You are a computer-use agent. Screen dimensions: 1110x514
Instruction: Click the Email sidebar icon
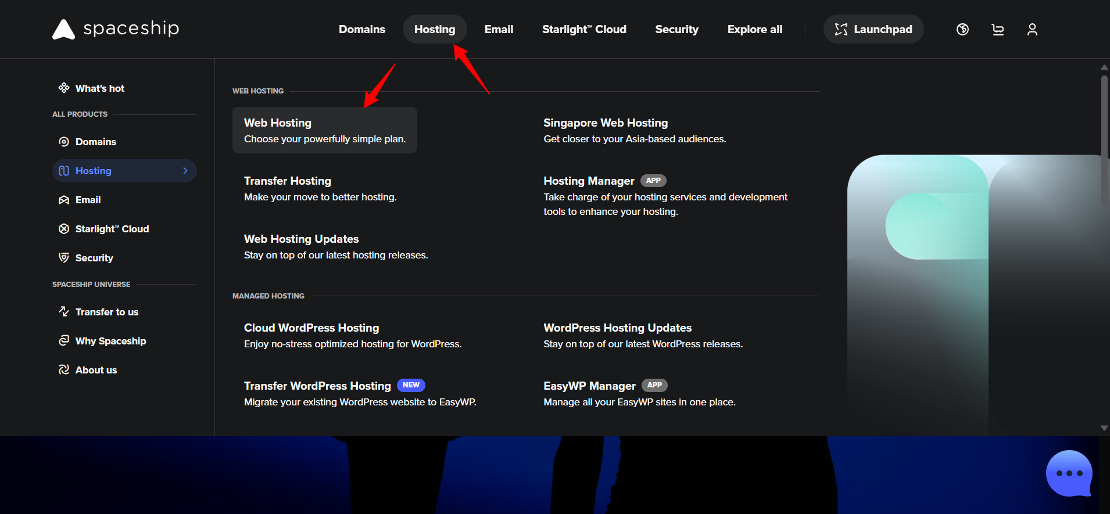point(64,200)
